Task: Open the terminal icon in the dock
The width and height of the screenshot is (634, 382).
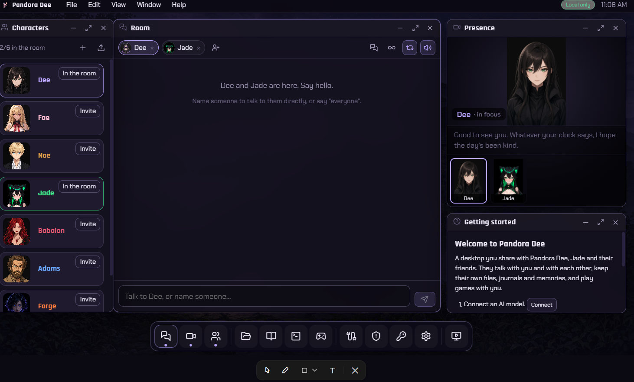Action: tap(296, 336)
